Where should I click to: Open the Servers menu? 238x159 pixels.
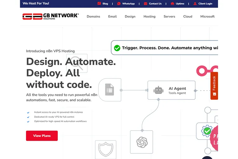pyautogui.click(x=169, y=17)
